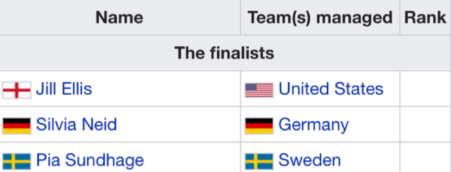
Task: Open the Silvia Neid link
Action: pos(76,125)
